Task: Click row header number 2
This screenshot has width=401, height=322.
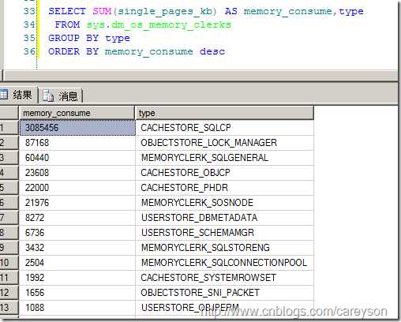Action: [9, 143]
